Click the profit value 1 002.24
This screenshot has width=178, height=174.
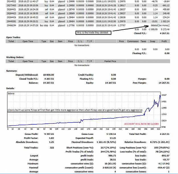[165, 21]
